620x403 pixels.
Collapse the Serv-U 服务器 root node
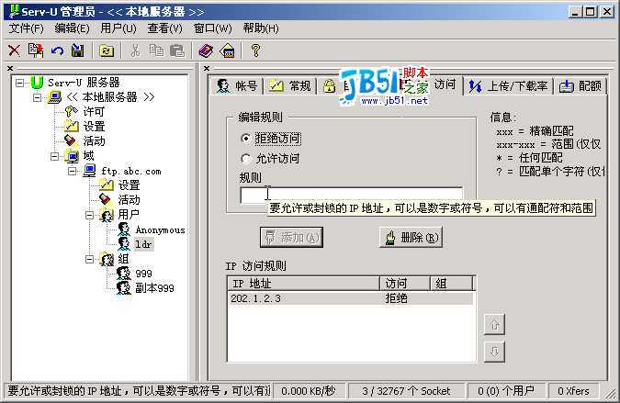pos(19,83)
